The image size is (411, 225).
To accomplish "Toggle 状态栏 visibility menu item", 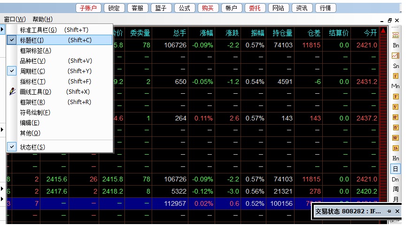I will click(x=32, y=147).
